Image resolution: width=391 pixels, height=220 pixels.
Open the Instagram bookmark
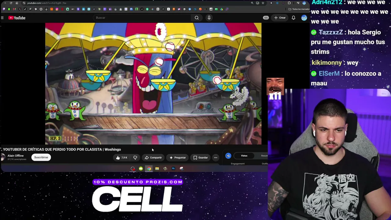57,9
